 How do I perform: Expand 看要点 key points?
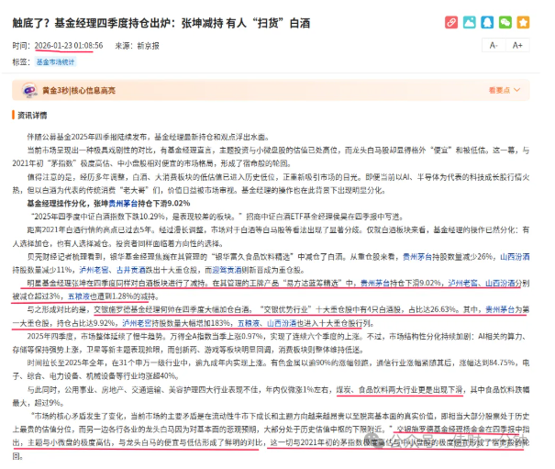click(504, 90)
